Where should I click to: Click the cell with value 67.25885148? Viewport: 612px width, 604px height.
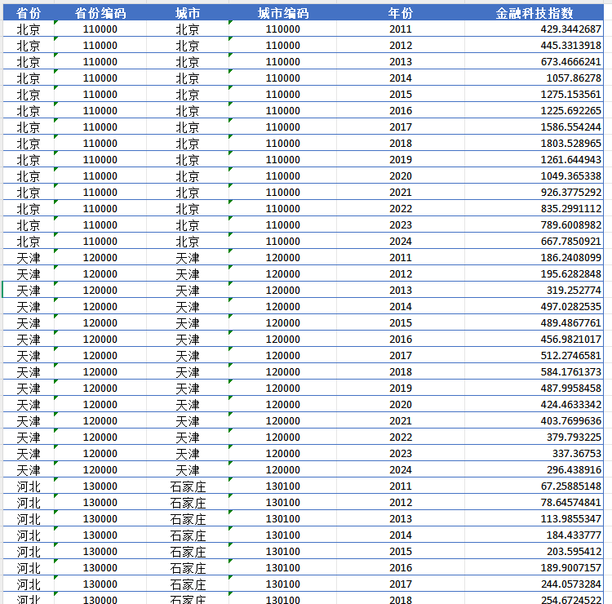534,486
